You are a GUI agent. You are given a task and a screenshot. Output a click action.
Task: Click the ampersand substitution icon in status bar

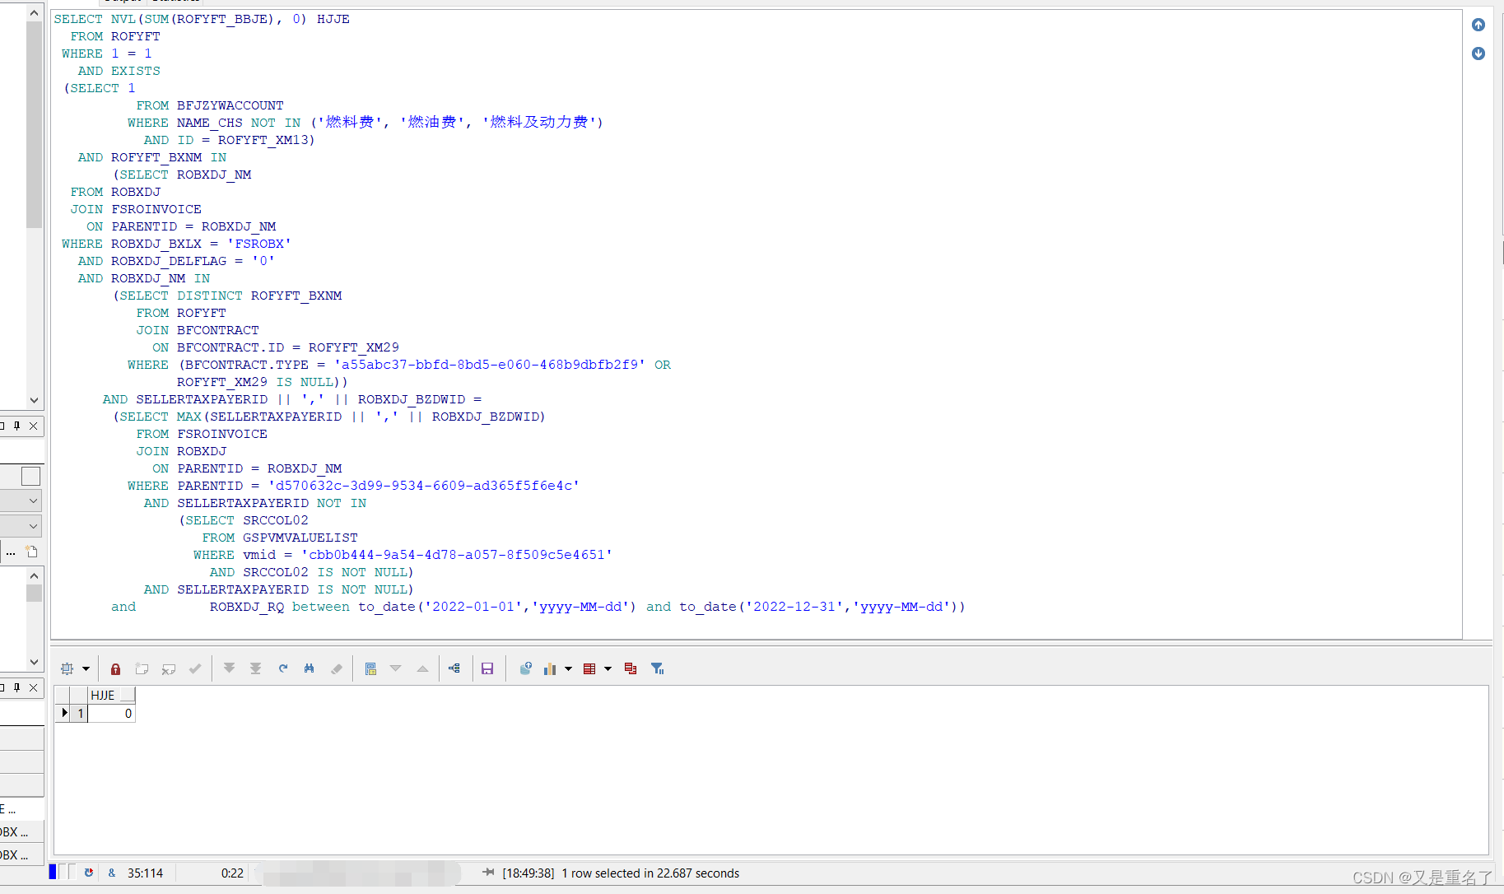click(x=112, y=873)
